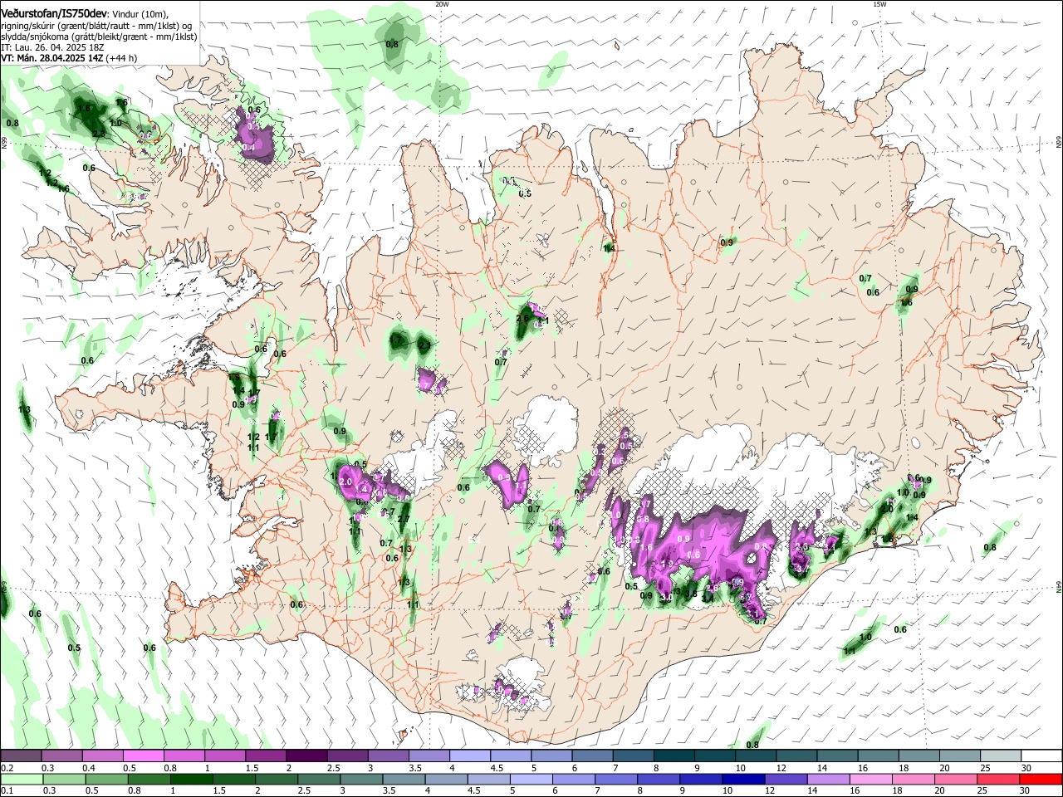Click the 'slydda/snjókoma' description line in the header
This screenshot has height=797, width=1063.
coord(99,37)
